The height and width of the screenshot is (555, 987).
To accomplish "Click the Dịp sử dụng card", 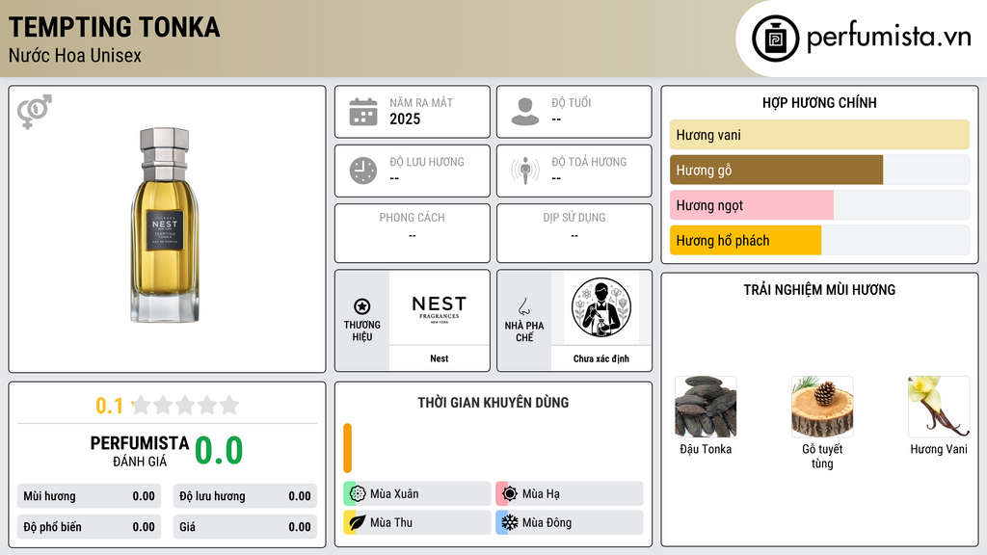I will pos(574,233).
